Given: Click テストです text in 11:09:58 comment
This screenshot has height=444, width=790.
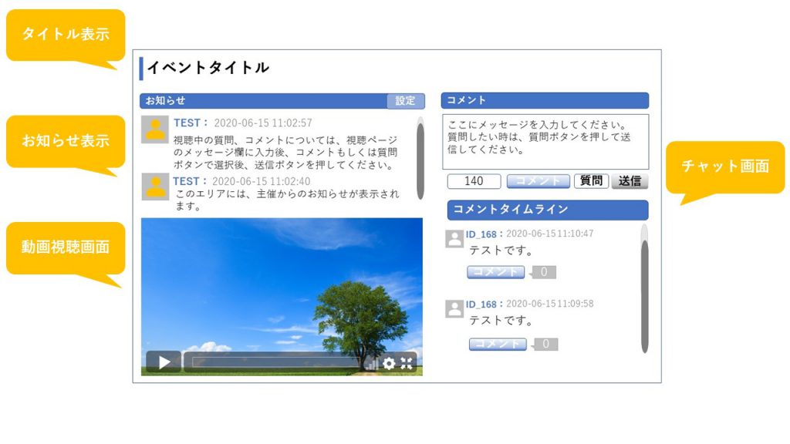Looking at the screenshot, I should coord(501,320).
